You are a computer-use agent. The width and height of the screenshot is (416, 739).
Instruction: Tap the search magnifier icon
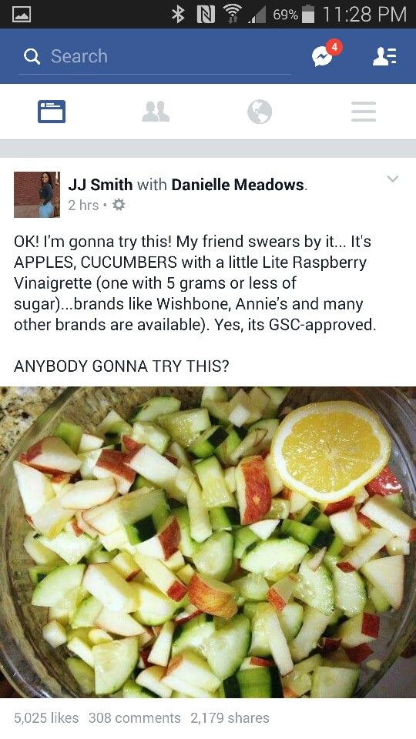32,56
